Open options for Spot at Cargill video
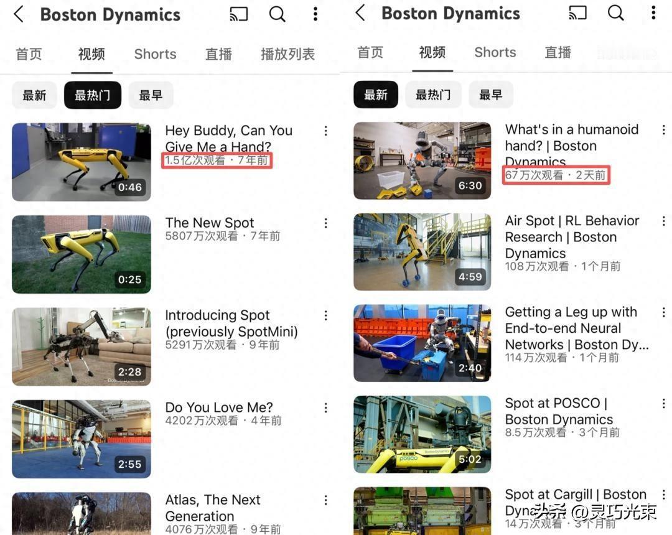This screenshot has width=672, height=535. [x=663, y=495]
